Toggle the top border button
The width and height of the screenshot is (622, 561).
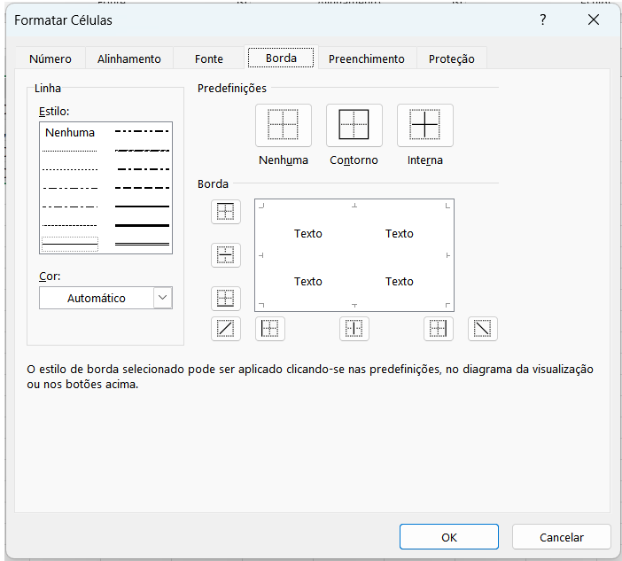pos(226,212)
